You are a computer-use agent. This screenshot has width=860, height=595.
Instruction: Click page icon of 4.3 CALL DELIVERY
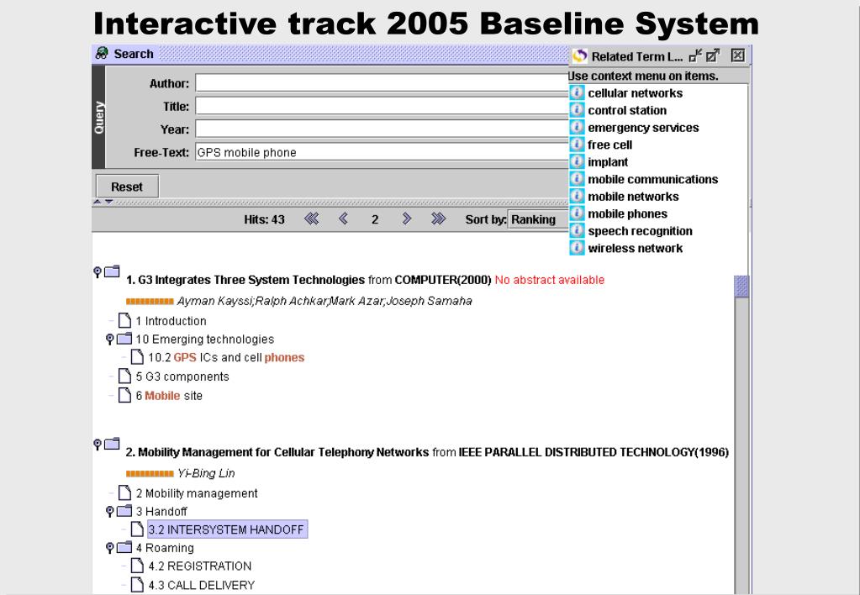click(137, 585)
